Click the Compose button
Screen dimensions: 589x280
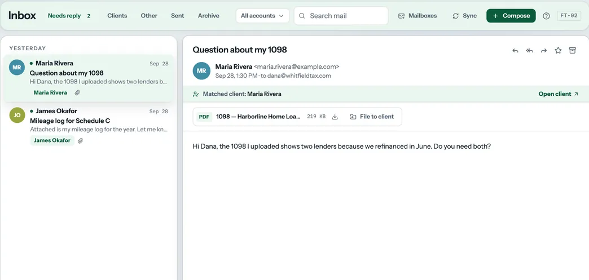[x=511, y=16]
